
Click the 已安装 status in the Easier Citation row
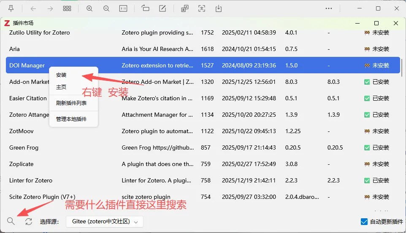click(x=381, y=98)
